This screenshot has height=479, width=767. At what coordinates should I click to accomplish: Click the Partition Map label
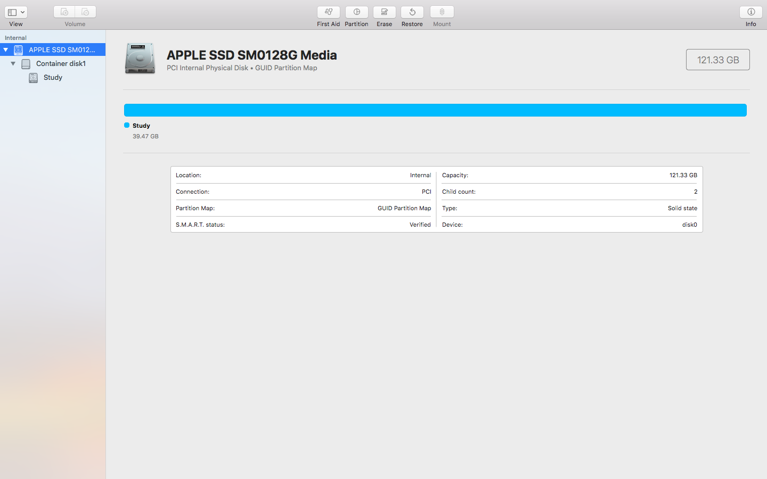[195, 208]
